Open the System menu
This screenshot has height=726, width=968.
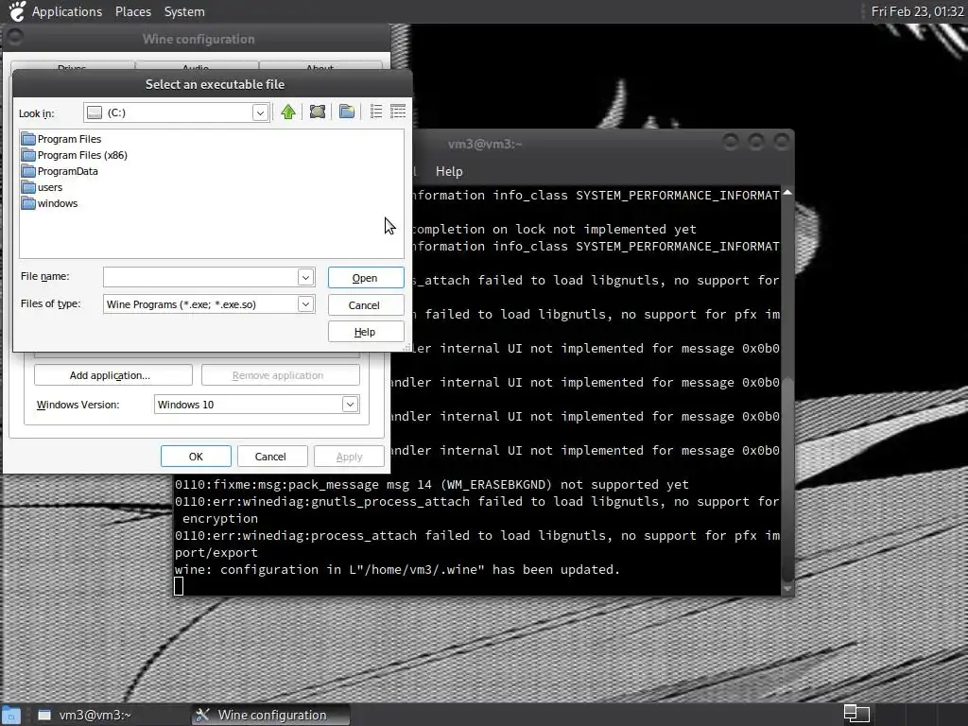click(x=184, y=11)
